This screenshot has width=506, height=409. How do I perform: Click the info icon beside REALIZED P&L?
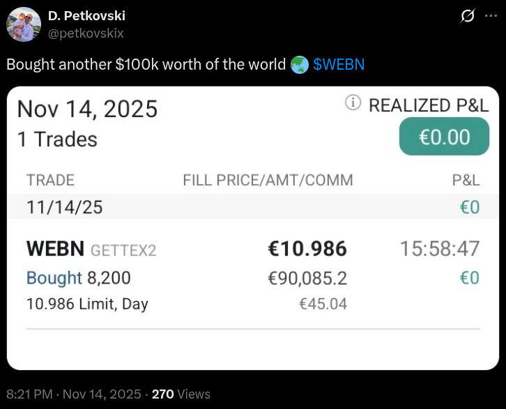point(353,103)
